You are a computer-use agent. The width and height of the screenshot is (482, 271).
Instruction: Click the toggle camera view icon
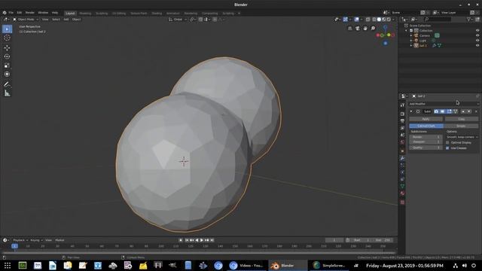(x=358, y=29)
